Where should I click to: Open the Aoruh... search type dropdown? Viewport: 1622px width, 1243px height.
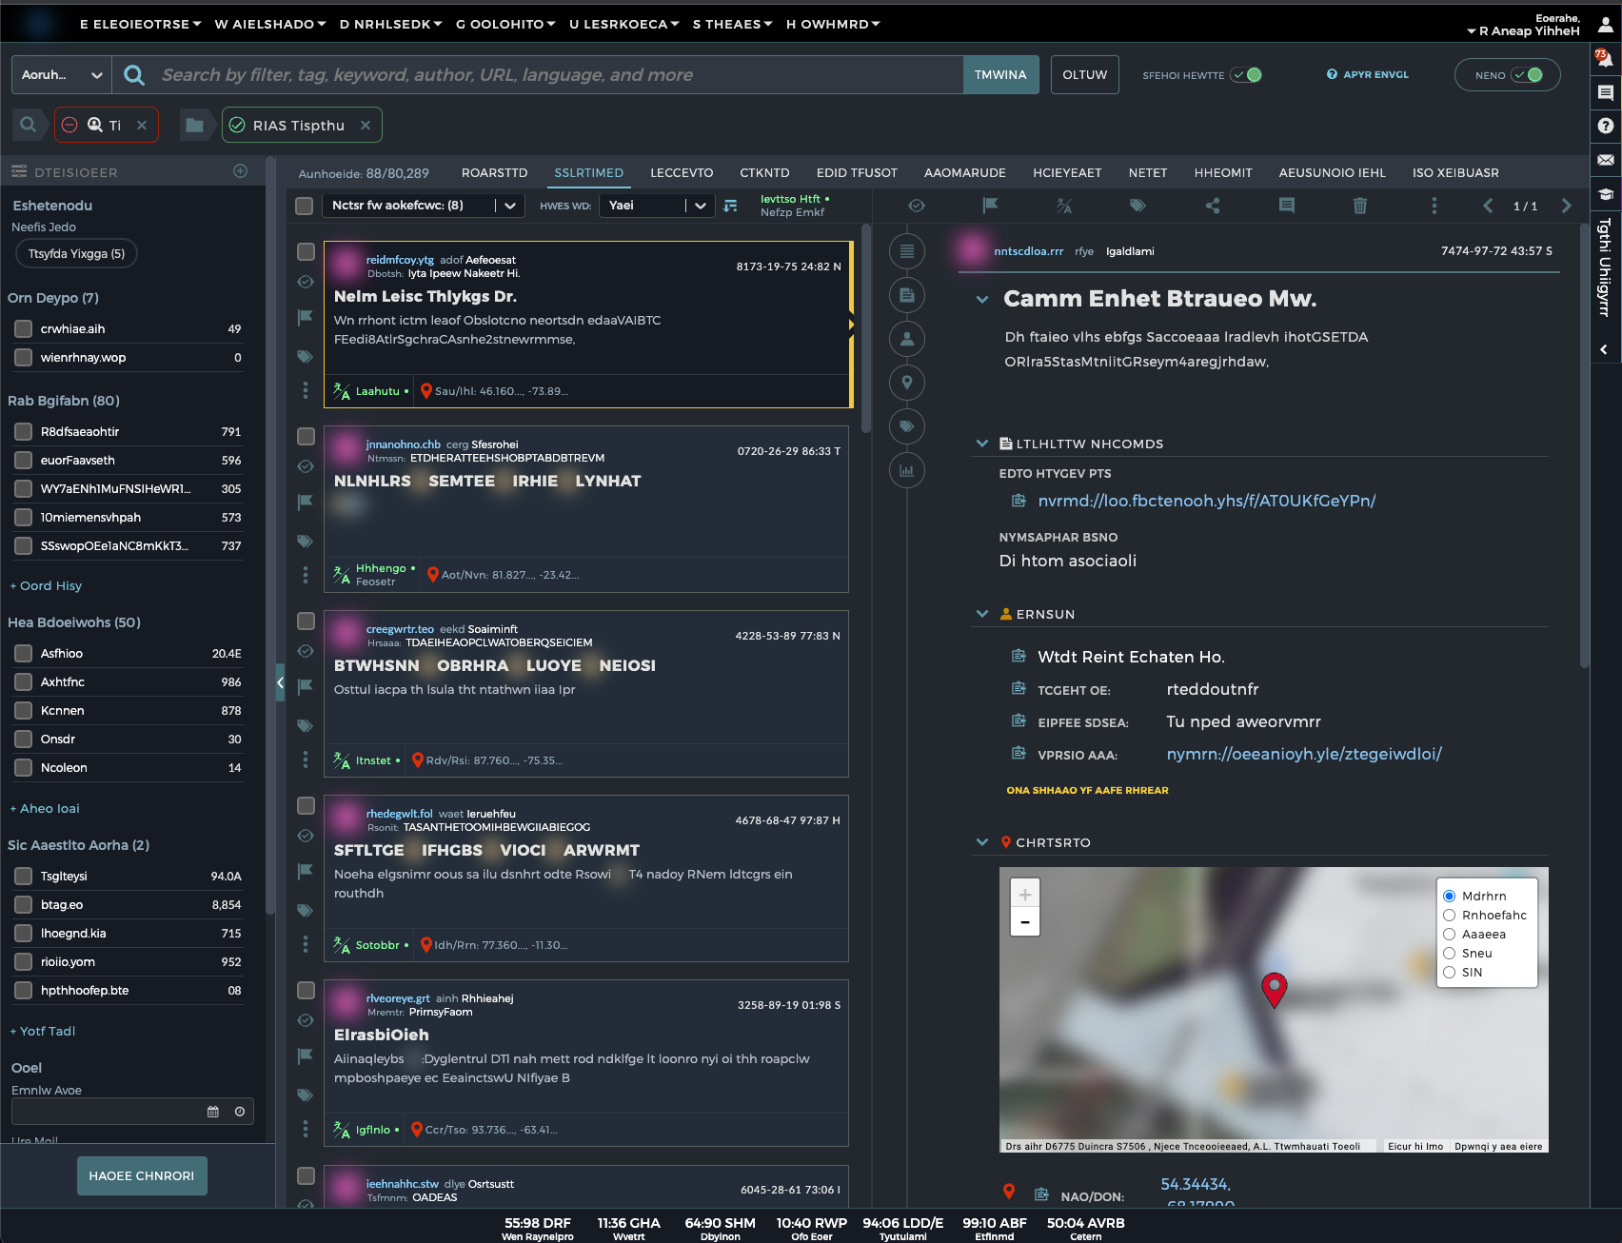pos(61,74)
